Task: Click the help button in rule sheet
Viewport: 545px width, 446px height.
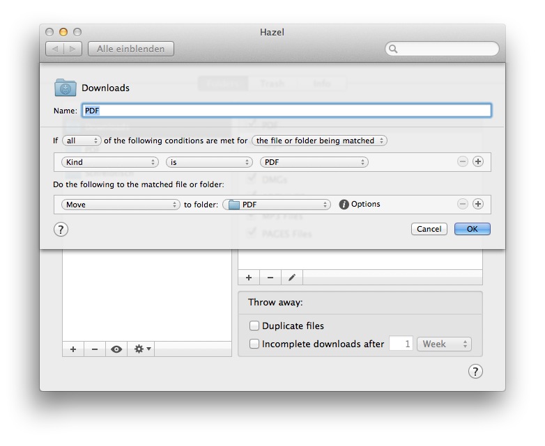Action: (x=61, y=229)
